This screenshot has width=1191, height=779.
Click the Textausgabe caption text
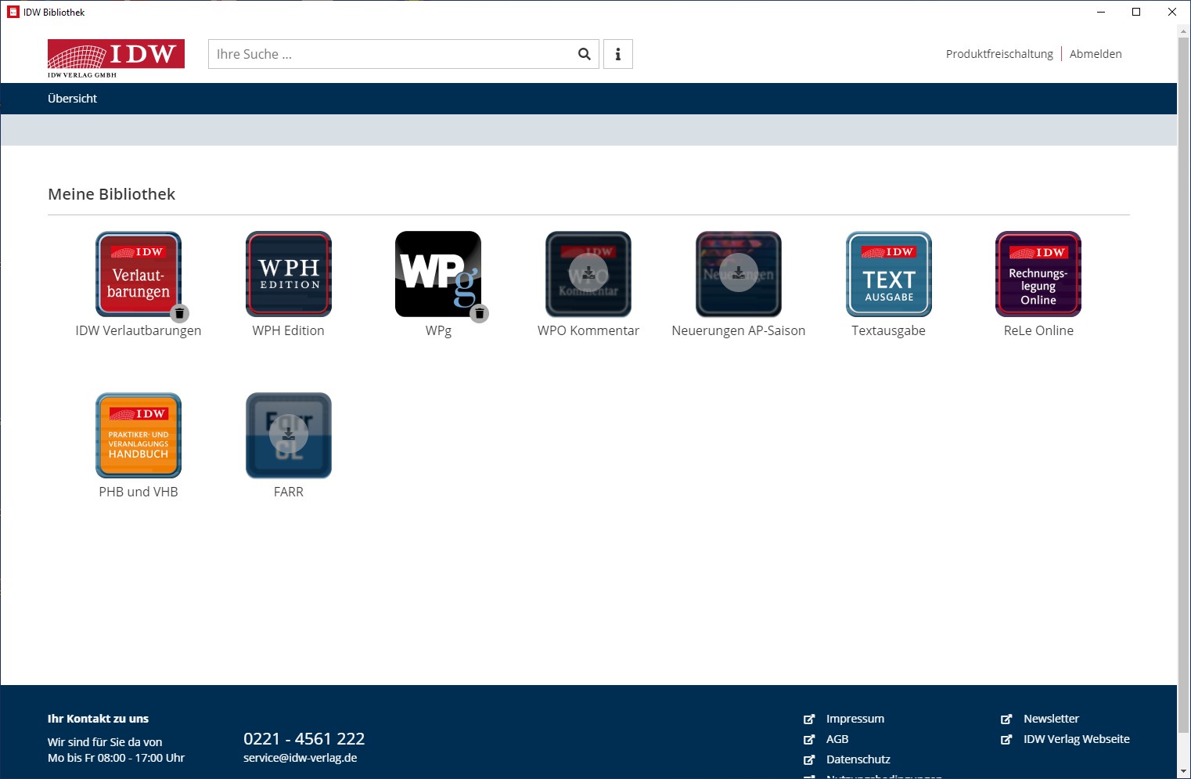[x=889, y=330]
